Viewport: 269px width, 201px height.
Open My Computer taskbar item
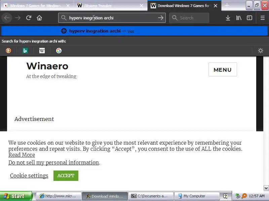[197, 196]
